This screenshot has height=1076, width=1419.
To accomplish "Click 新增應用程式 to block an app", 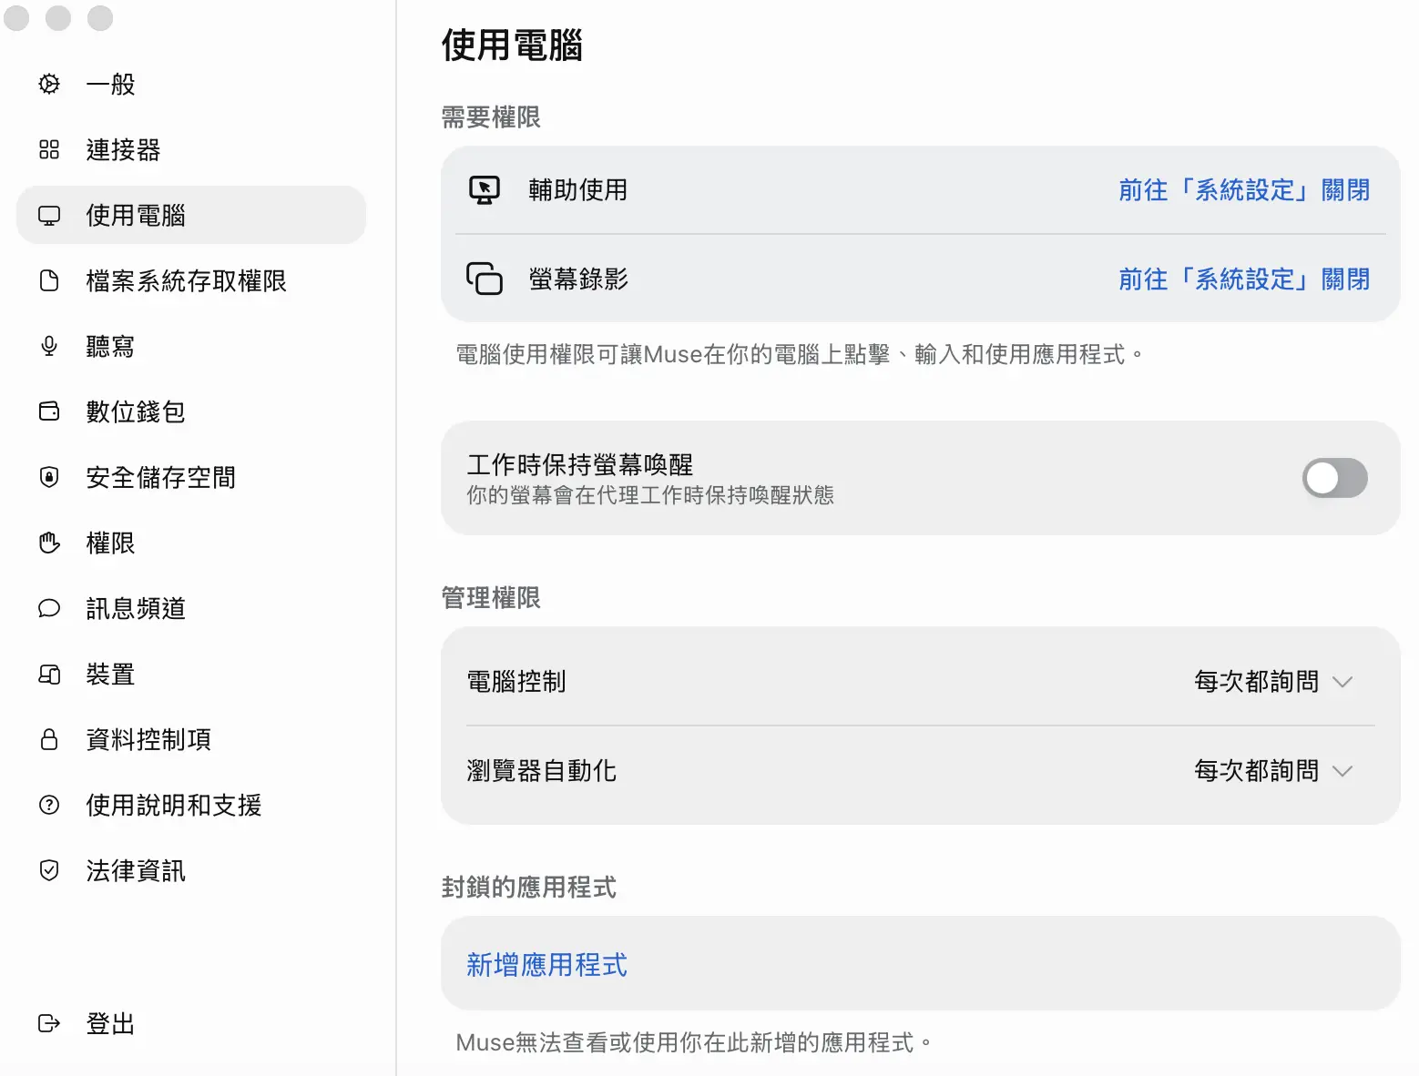I will click(546, 965).
